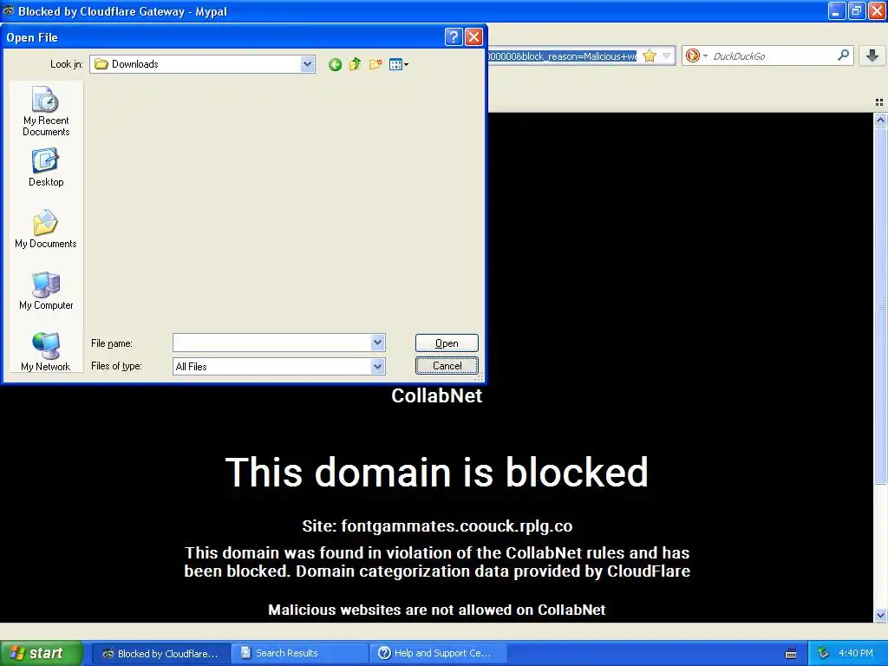The width and height of the screenshot is (888, 666).
Task: Click the 4:40 PM system clock
Action: [x=856, y=653]
